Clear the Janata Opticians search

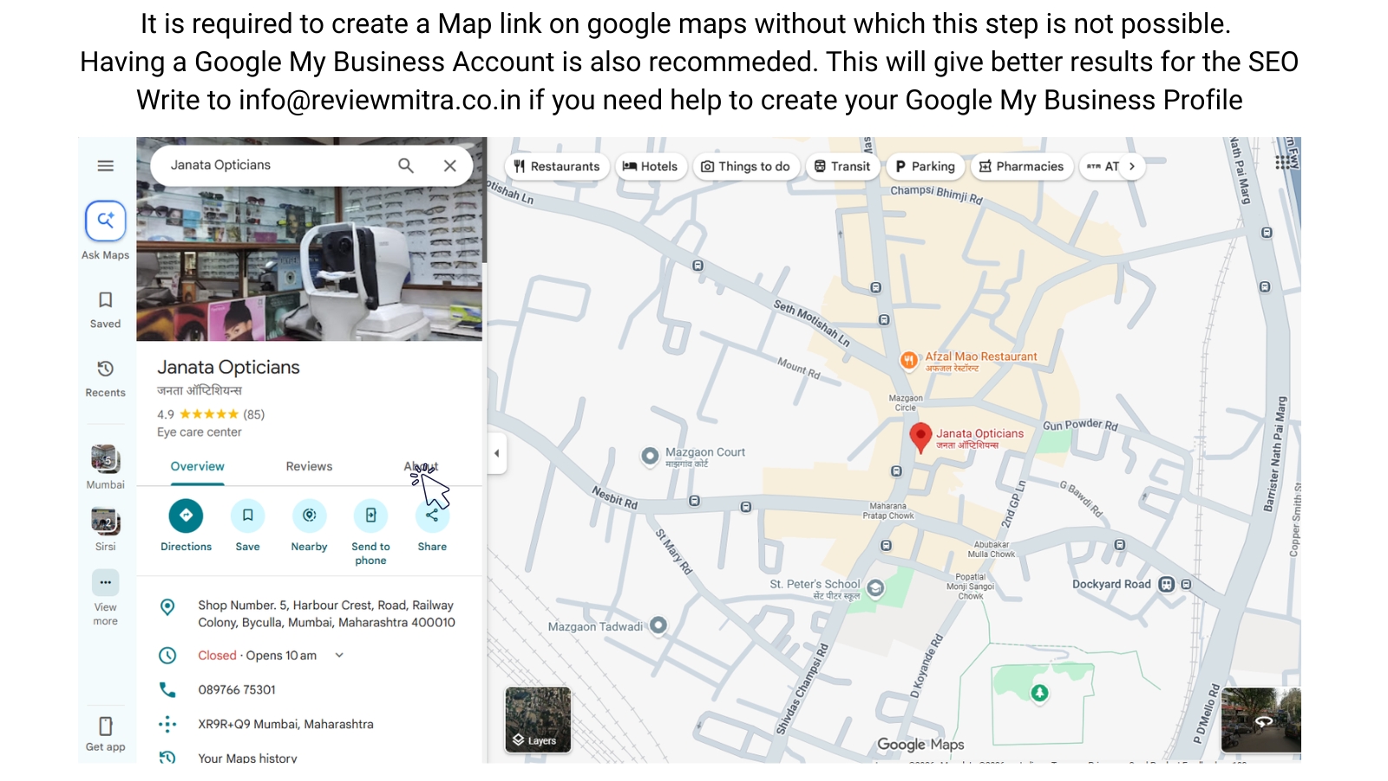pyautogui.click(x=450, y=166)
